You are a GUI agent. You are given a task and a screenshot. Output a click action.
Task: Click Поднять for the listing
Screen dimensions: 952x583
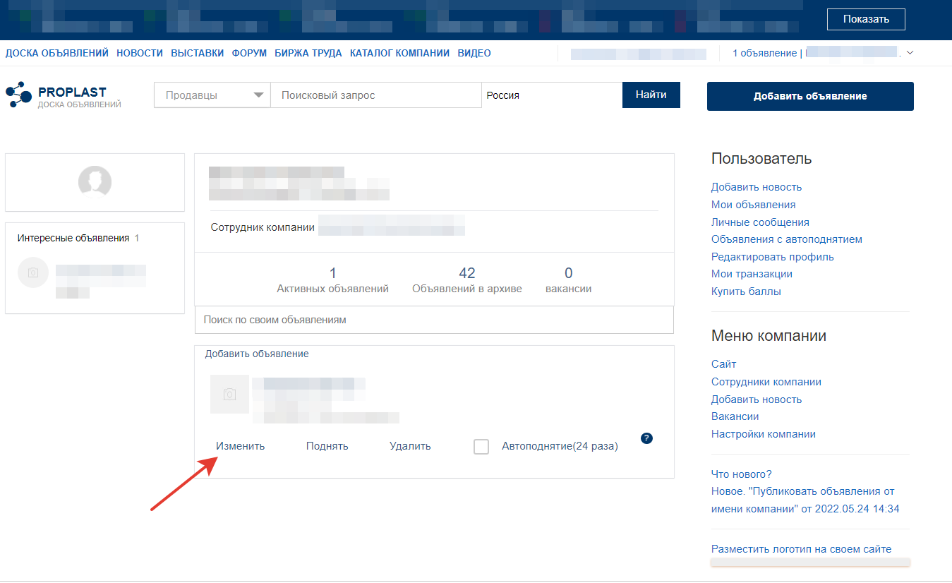[327, 446]
